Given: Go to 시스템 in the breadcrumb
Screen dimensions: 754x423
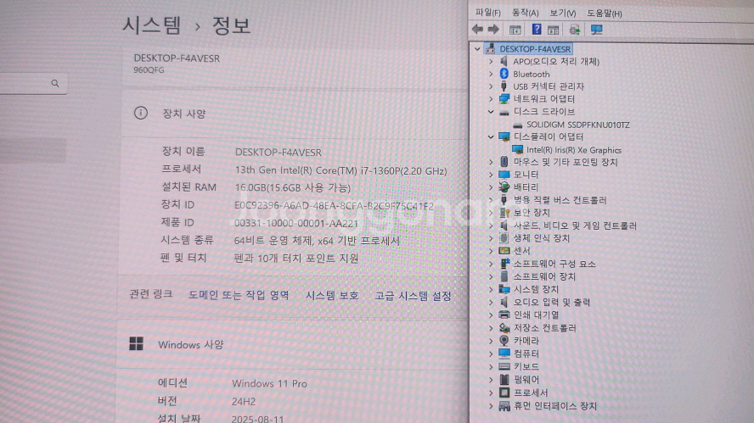Looking at the screenshot, I should click(x=152, y=25).
